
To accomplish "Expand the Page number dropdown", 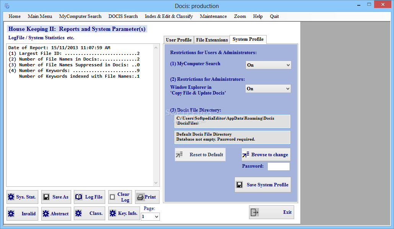I will 150,216.
